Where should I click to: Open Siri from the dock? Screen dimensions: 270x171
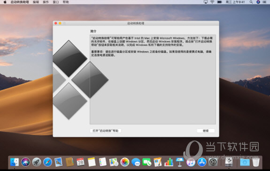point(25,162)
